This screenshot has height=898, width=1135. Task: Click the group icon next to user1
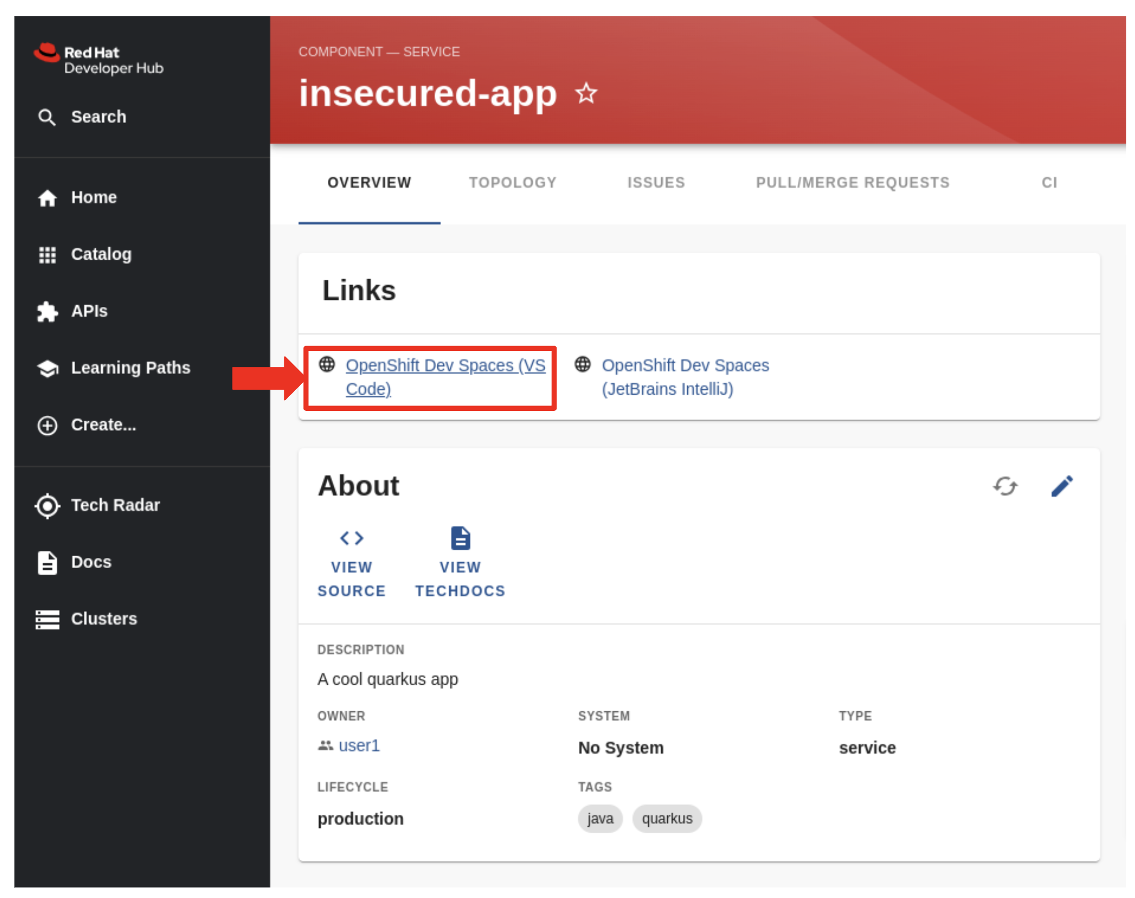click(x=325, y=745)
